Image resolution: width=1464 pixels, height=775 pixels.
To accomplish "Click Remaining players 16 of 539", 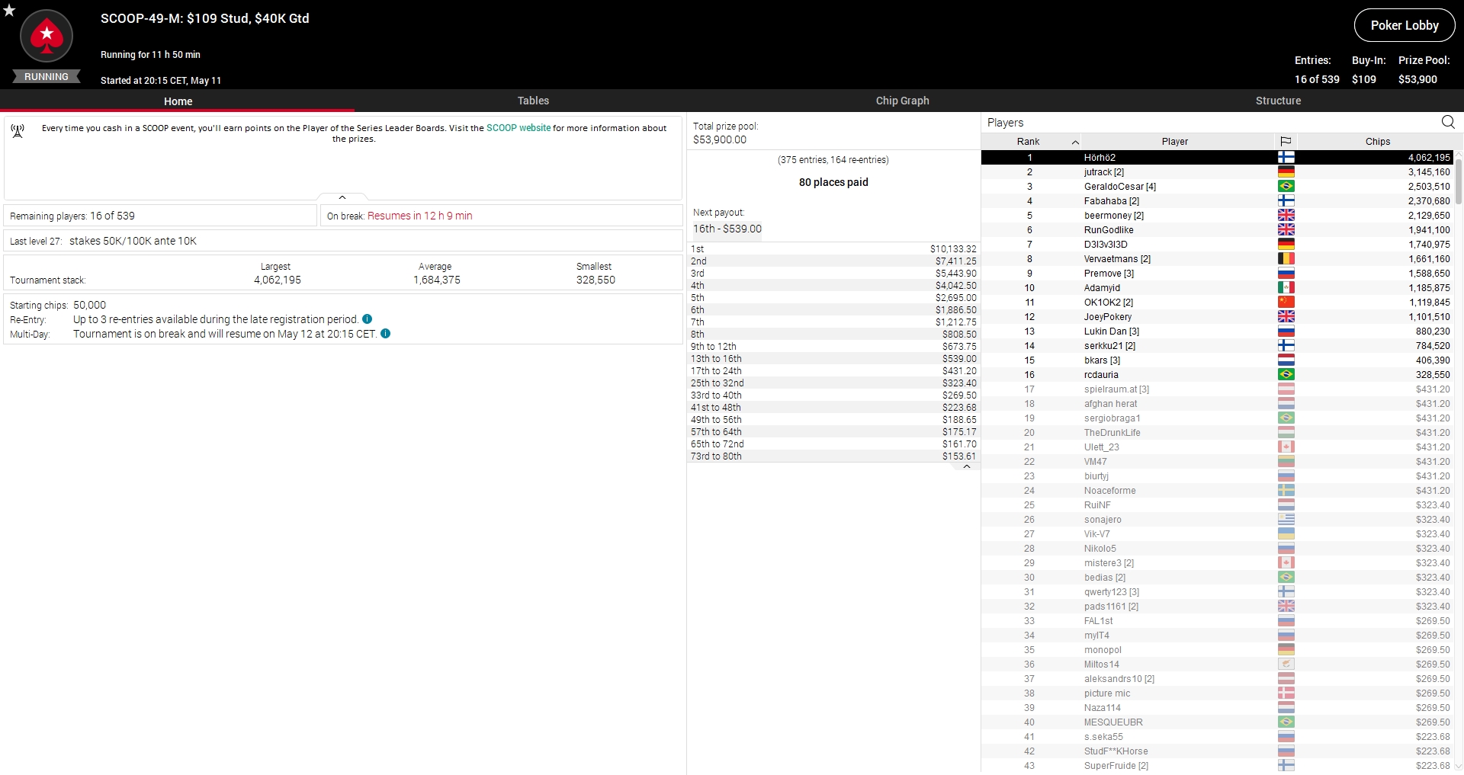I will pyautogui.click(x=72, y=216).
